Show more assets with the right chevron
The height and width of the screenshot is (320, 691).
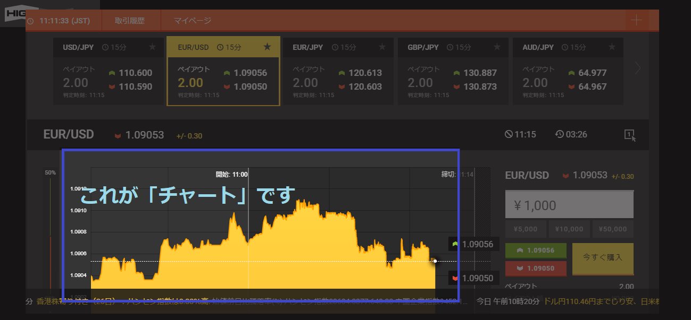[x=638, y=68]
